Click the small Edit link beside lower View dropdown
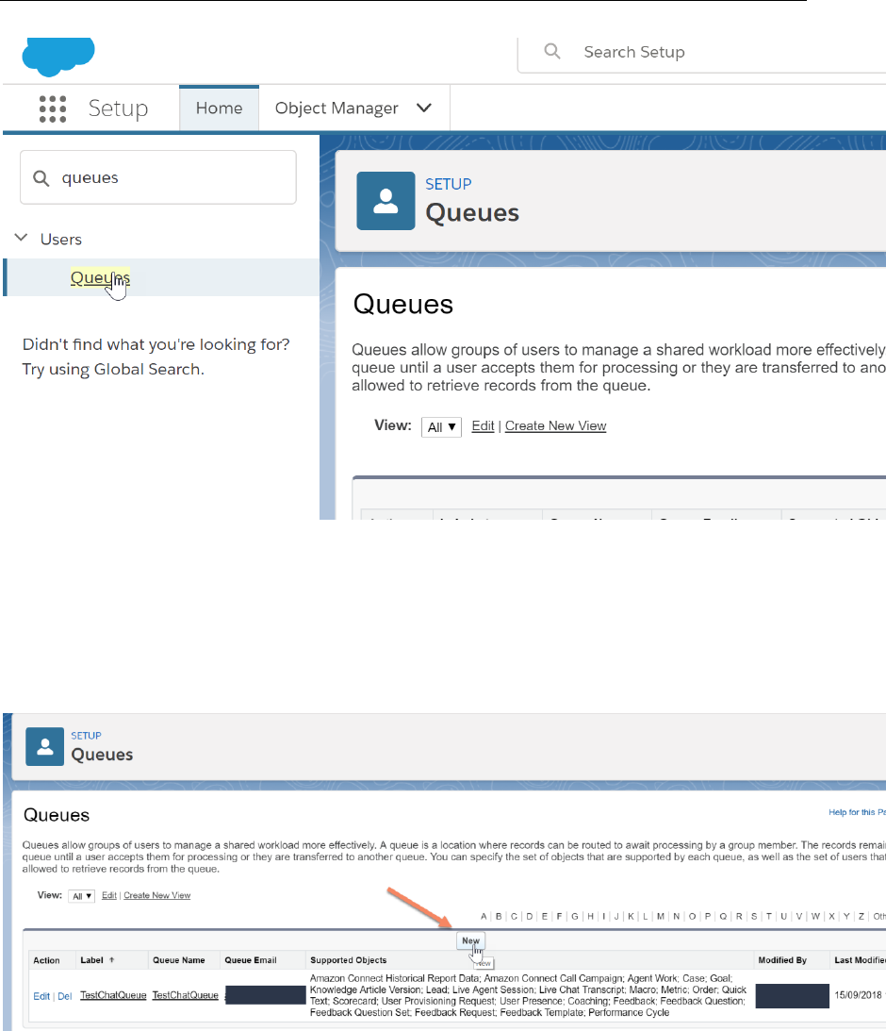Screen dimensions: 886x1031 [109, 895]
